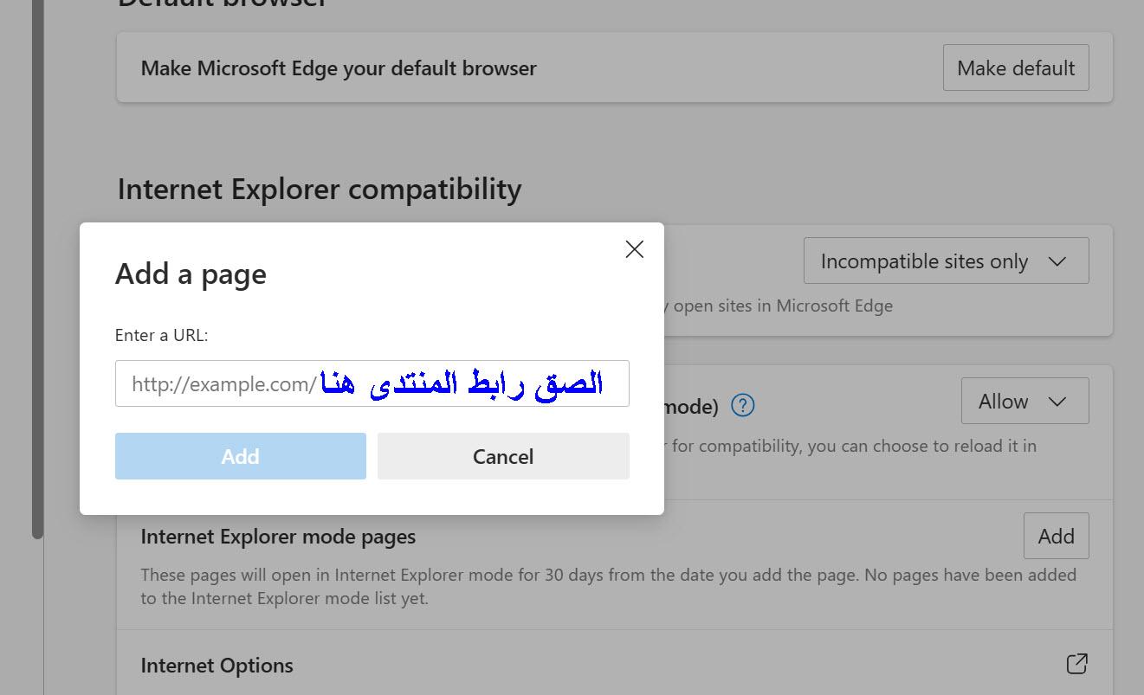Open Internet Options external link icon
This screenshot has width=1144, height=695.
(1076, 665)
